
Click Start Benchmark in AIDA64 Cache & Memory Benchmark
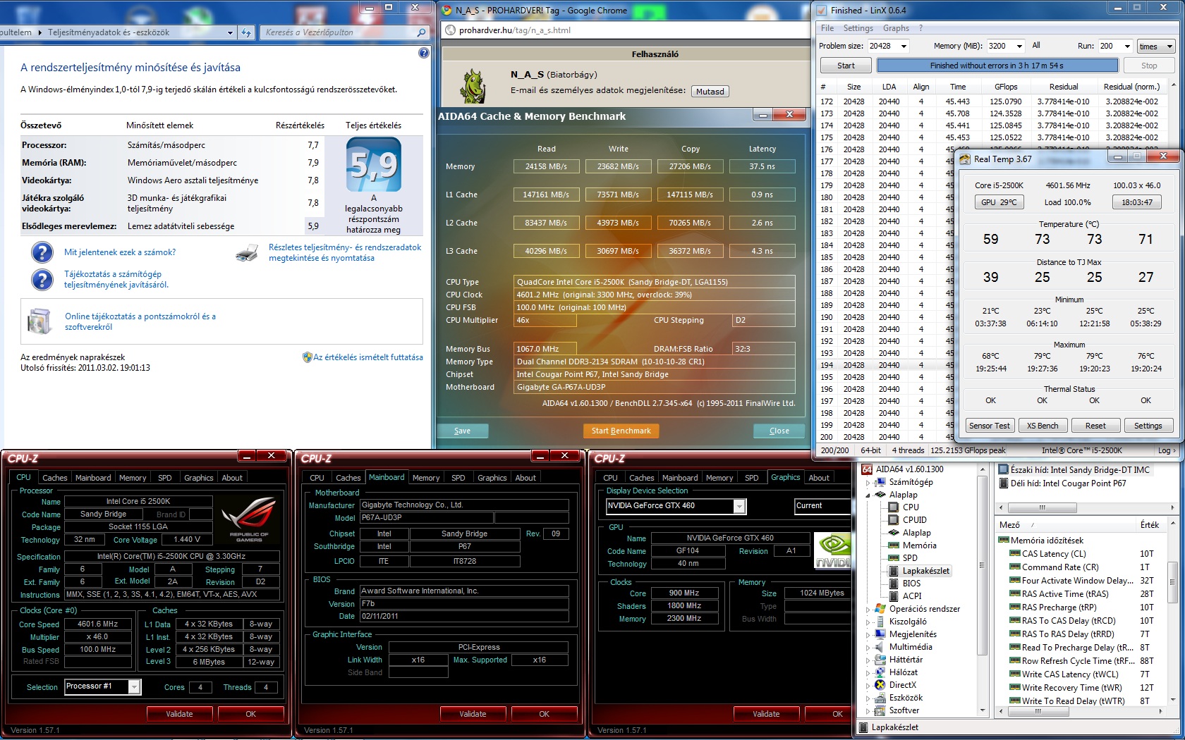point(621,431)
